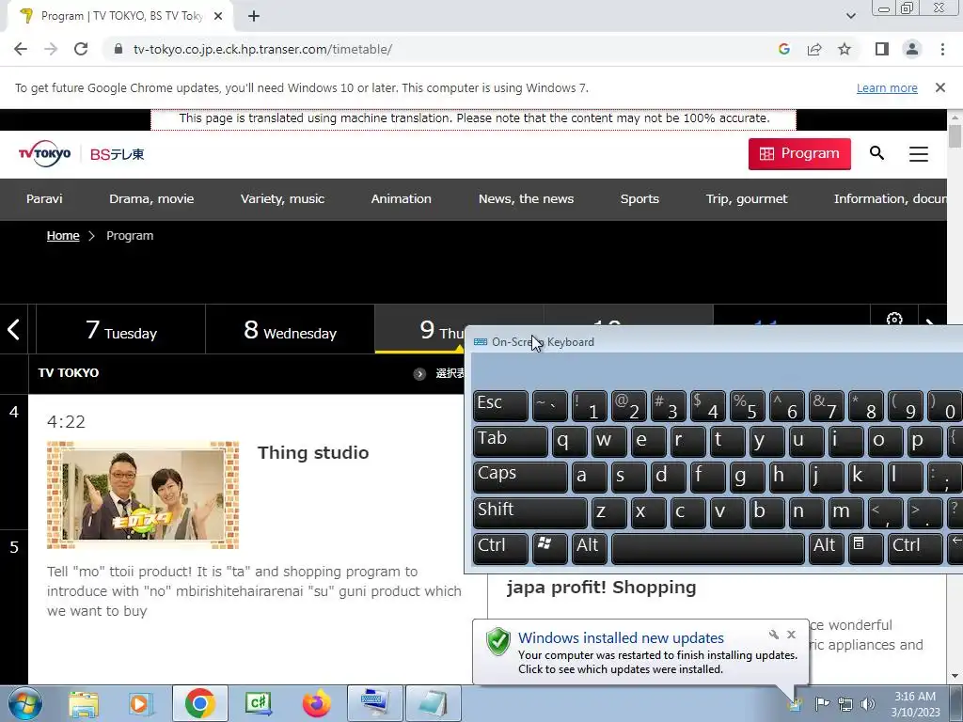The width and height of the screenshot is (963, 722).
Task: Click the TV TOKYO logo
Action: click(44, 153)
